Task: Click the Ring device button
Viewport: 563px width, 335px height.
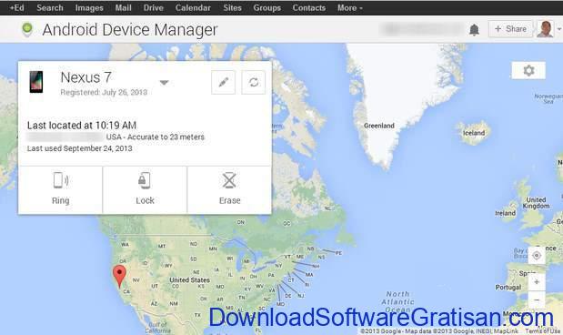Action: pyautogui.click(x=60, y=190)
